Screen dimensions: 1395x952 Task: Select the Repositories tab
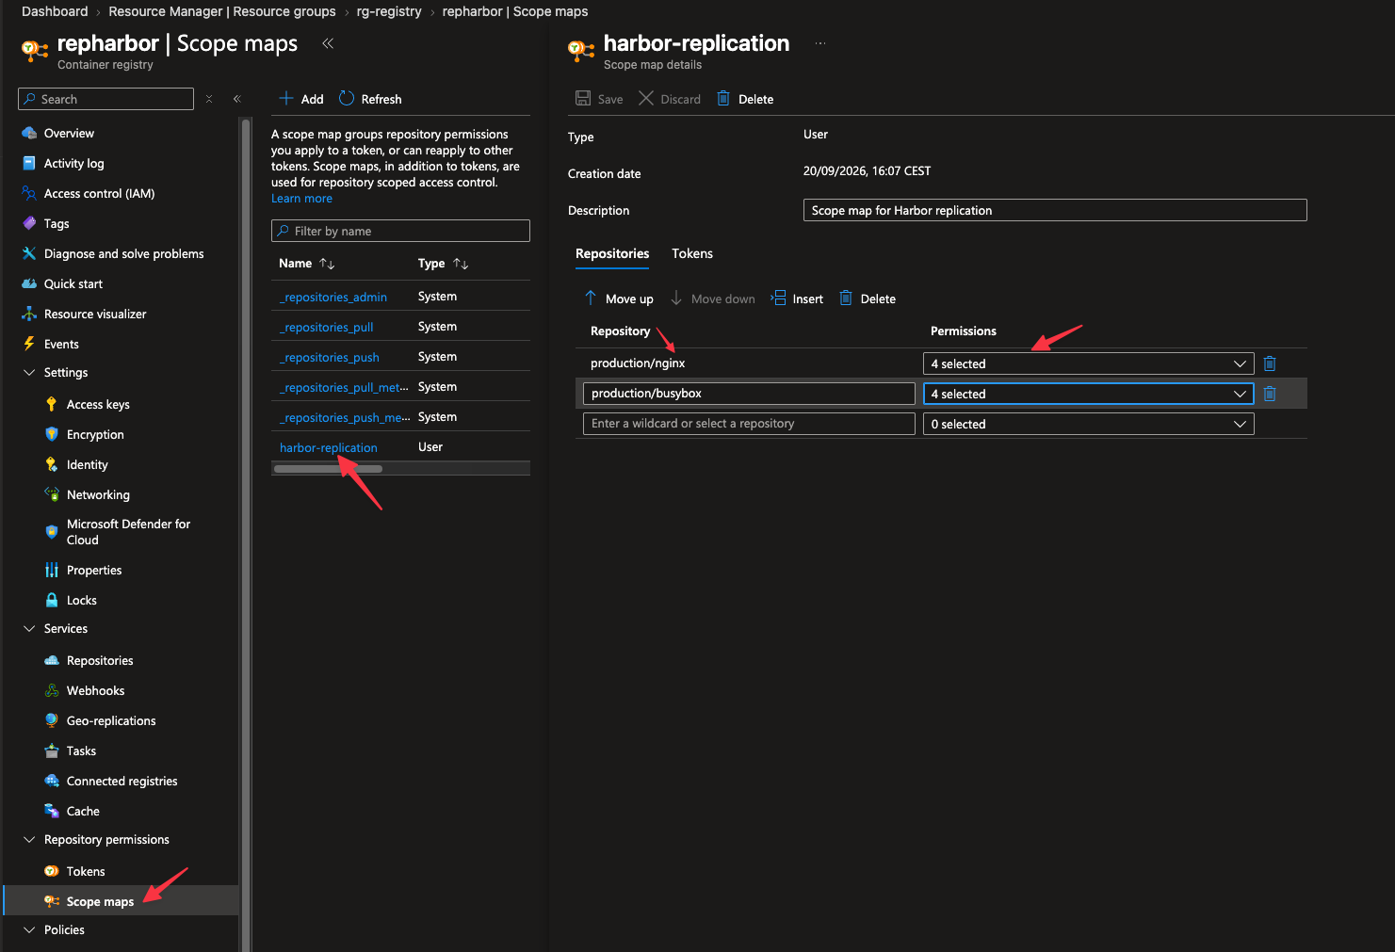[x=612, y=253]
